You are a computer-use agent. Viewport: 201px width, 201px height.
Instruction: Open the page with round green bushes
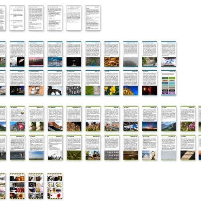pos(74,148)
